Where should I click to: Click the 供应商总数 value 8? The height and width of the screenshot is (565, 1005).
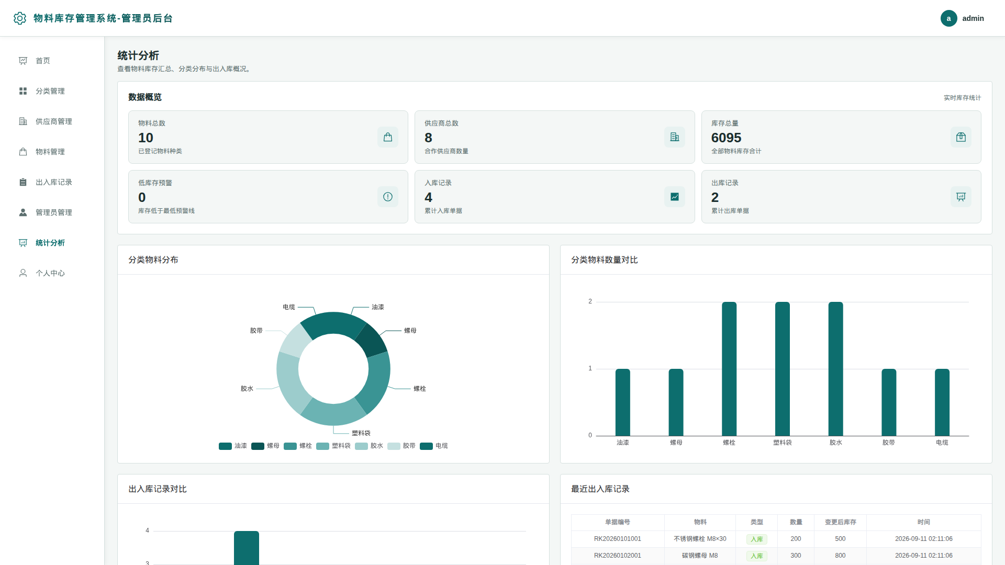(428, 138)
